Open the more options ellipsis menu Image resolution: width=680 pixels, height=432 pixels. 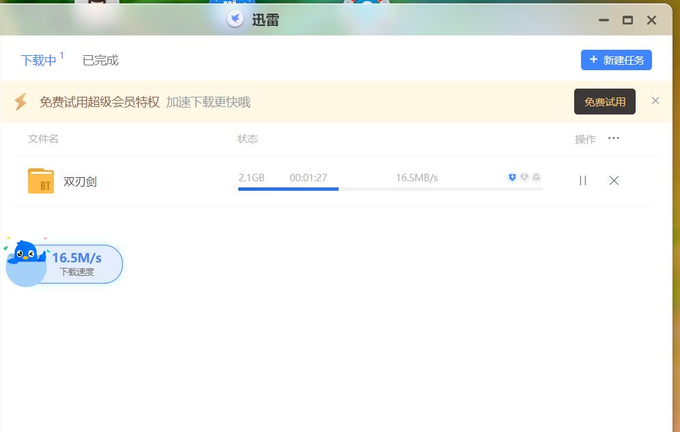(x=613, y=138)
